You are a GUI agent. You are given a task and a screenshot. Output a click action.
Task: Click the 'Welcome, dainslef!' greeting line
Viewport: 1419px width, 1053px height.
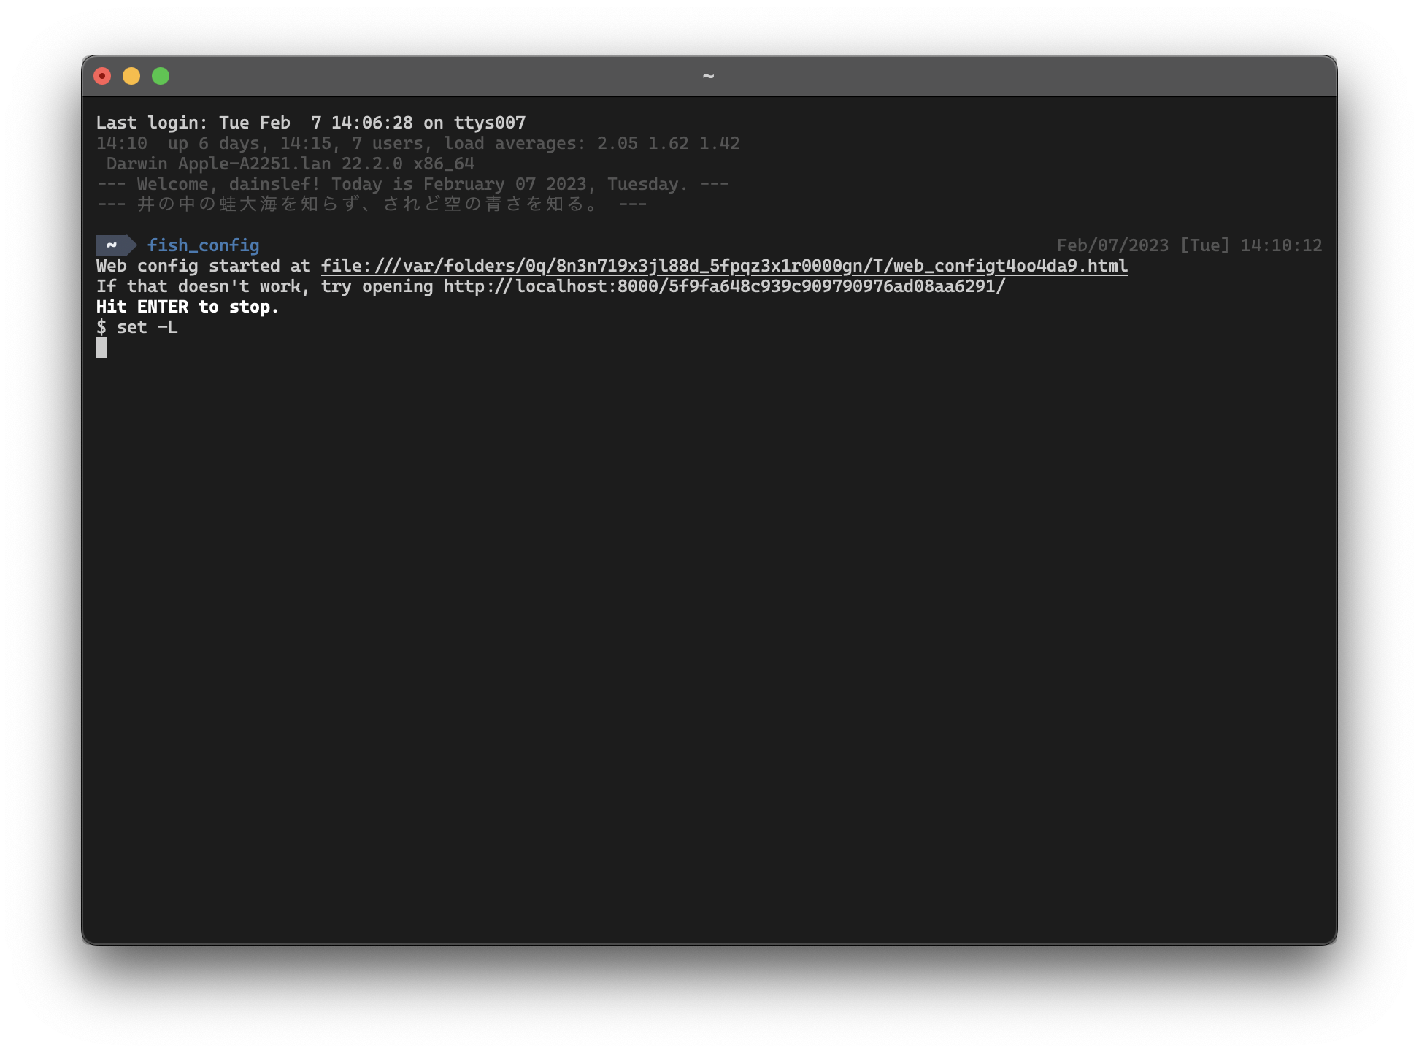[412, 184]
